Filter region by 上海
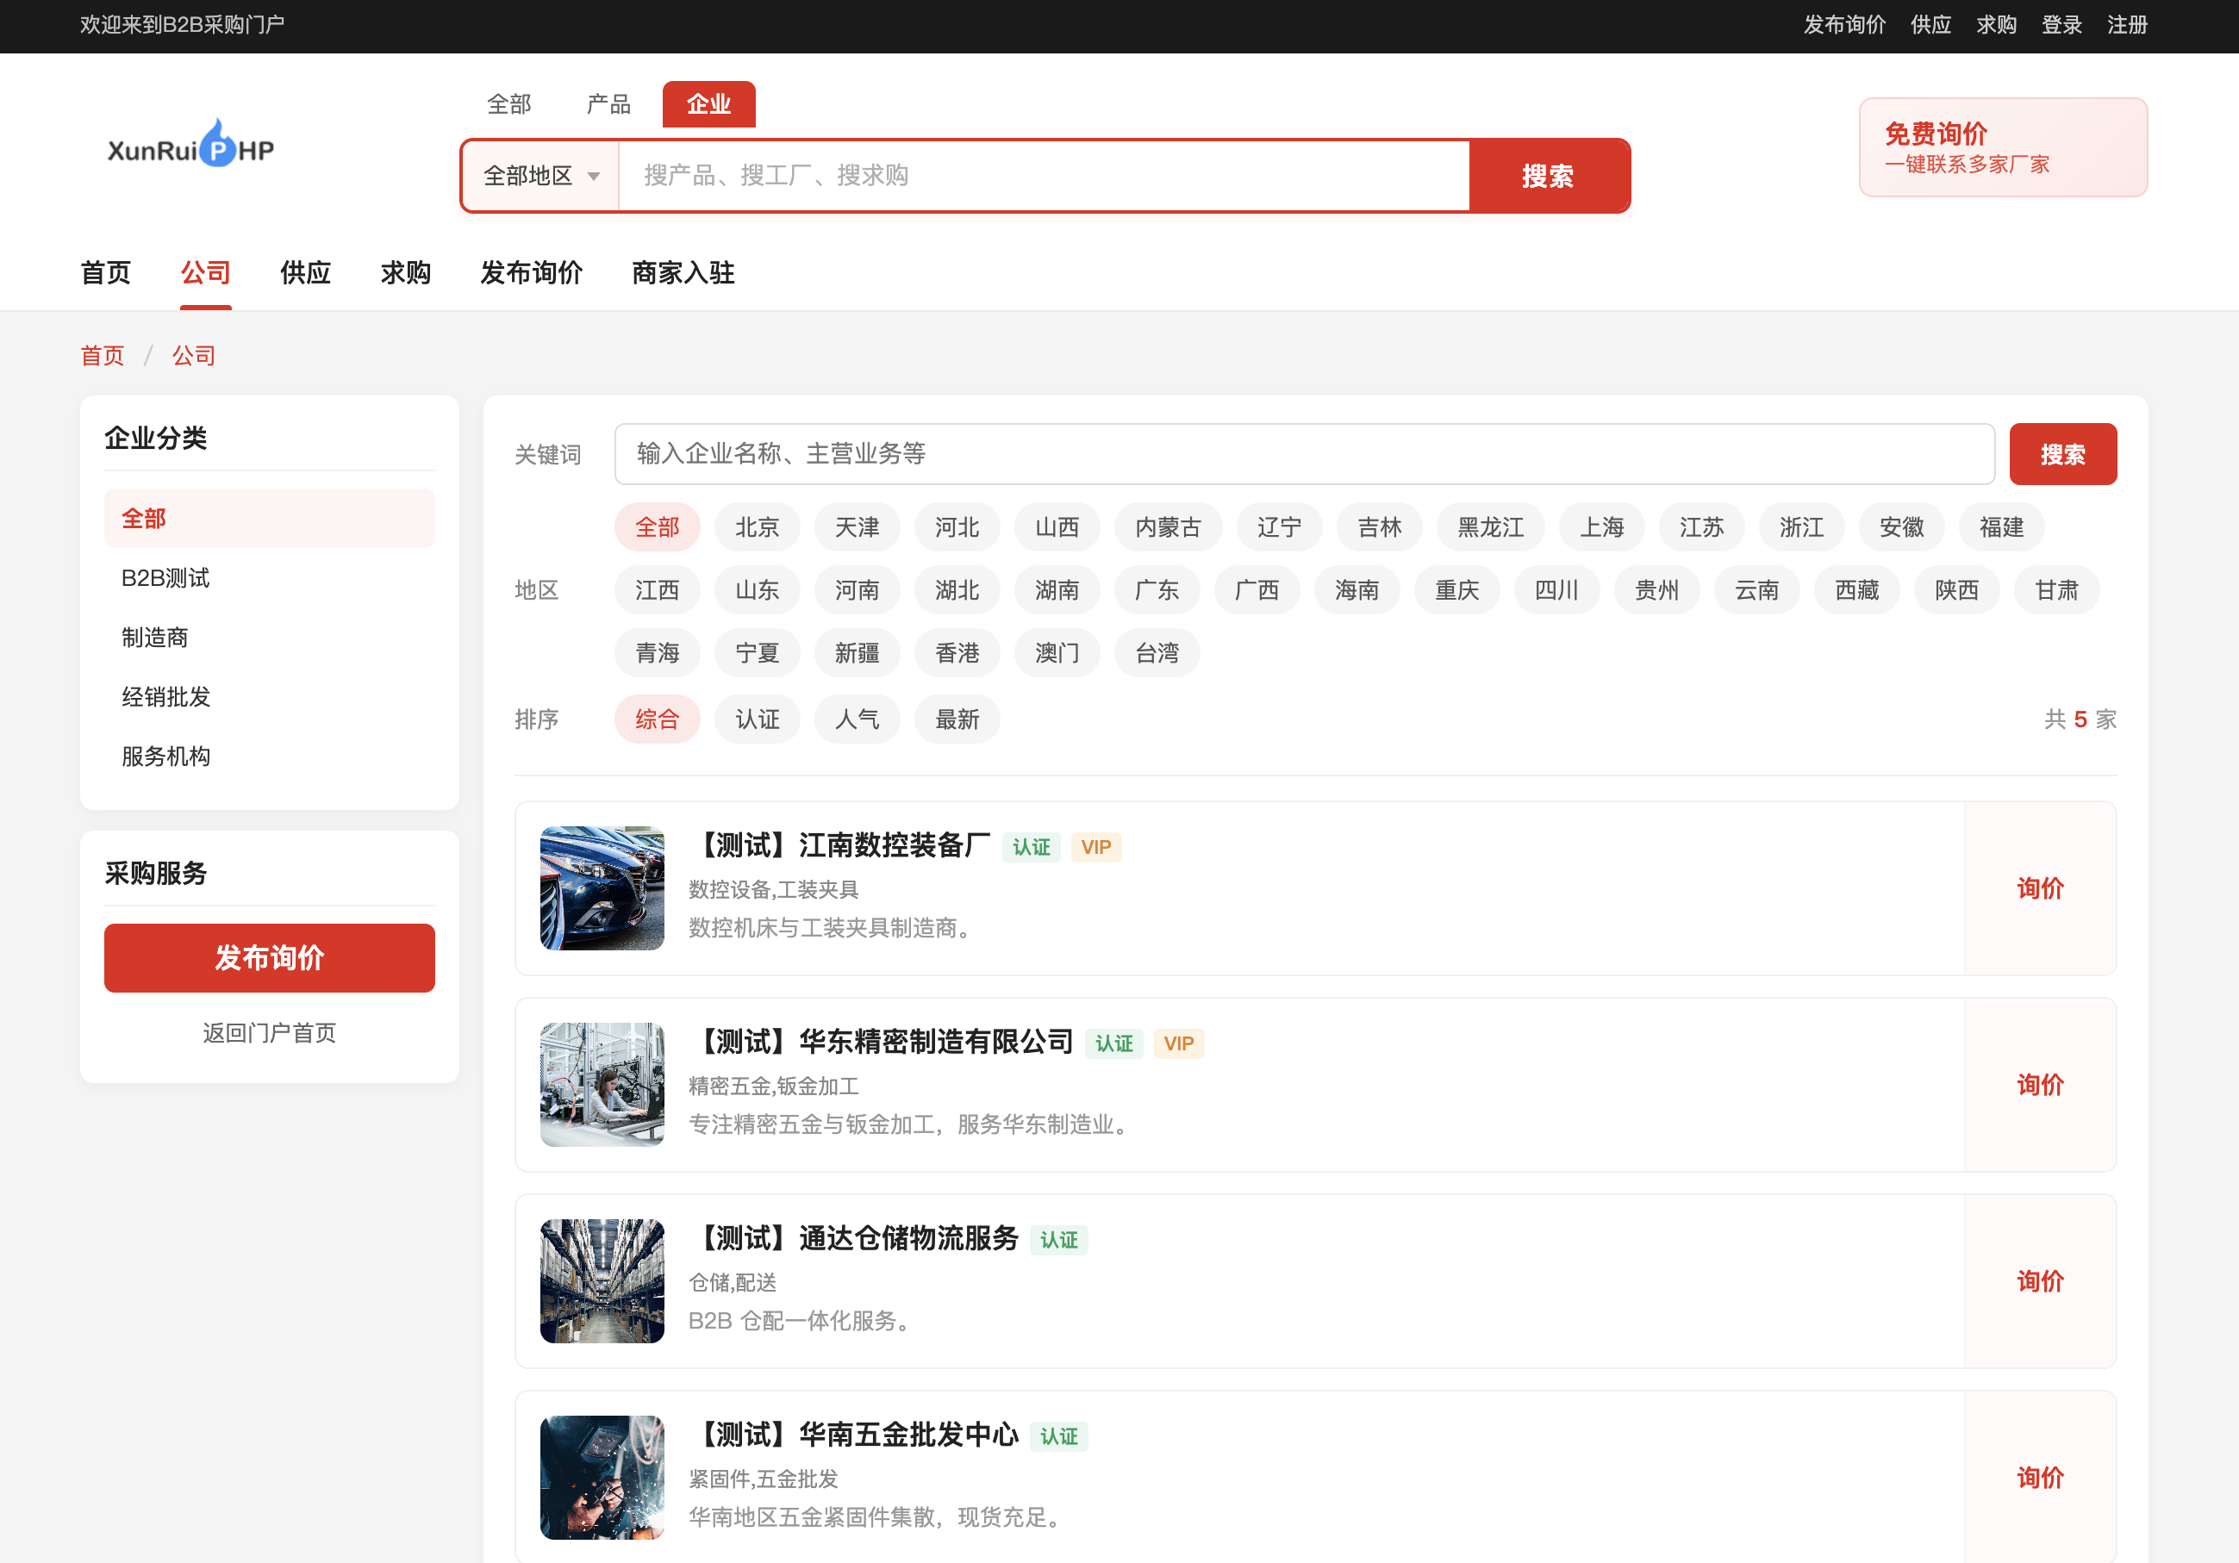Viewport: 2239px width, 1563px height. coord(1601,527)
